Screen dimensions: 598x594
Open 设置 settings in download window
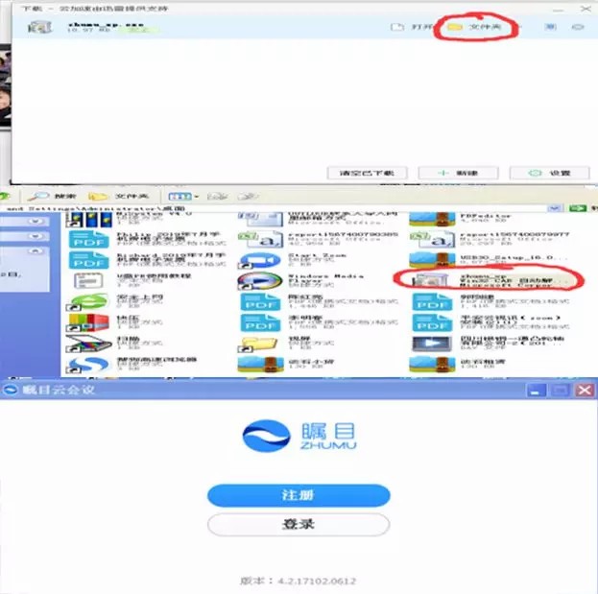(x=550, y=173)
